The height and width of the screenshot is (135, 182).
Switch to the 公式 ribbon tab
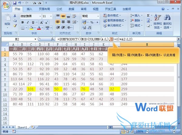[59, 9]
